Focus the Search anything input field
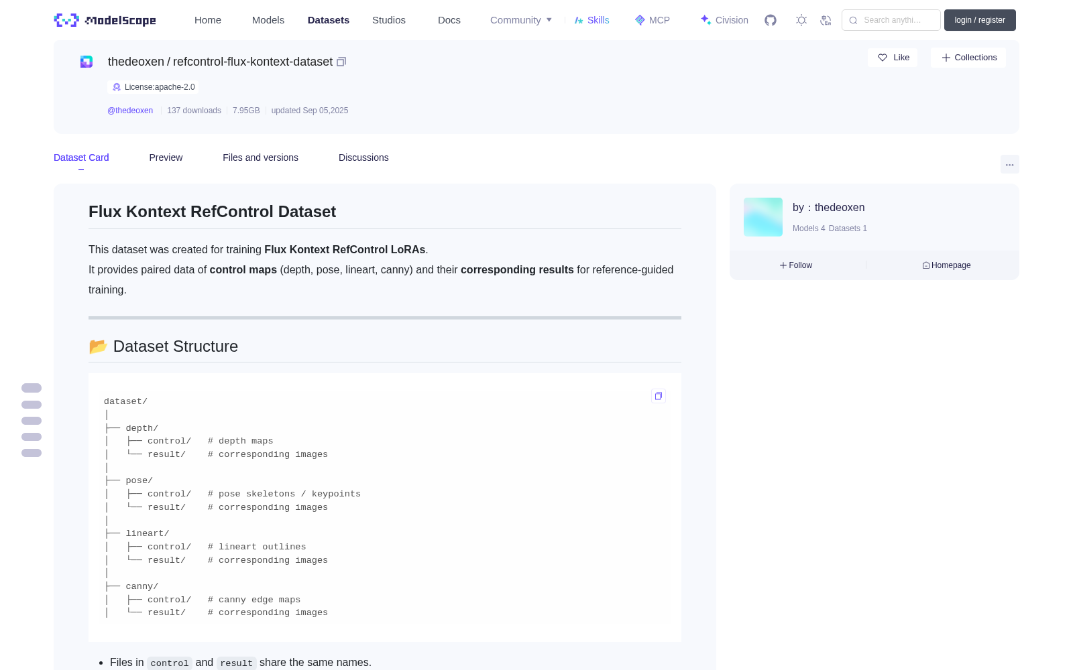Screen dimensions: 1073x670 [x=891, y=20]
